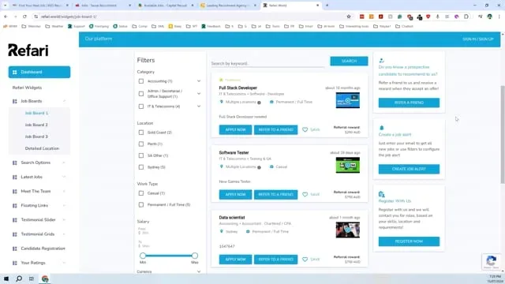Click the Meet The Team grid icon
505x284 pixels.
coord(14,191)
